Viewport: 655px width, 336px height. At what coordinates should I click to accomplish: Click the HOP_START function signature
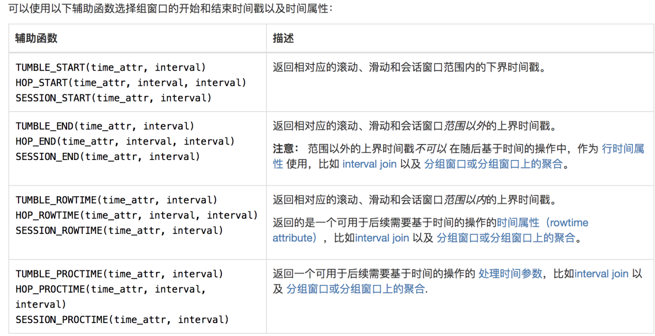click(131, 83)
